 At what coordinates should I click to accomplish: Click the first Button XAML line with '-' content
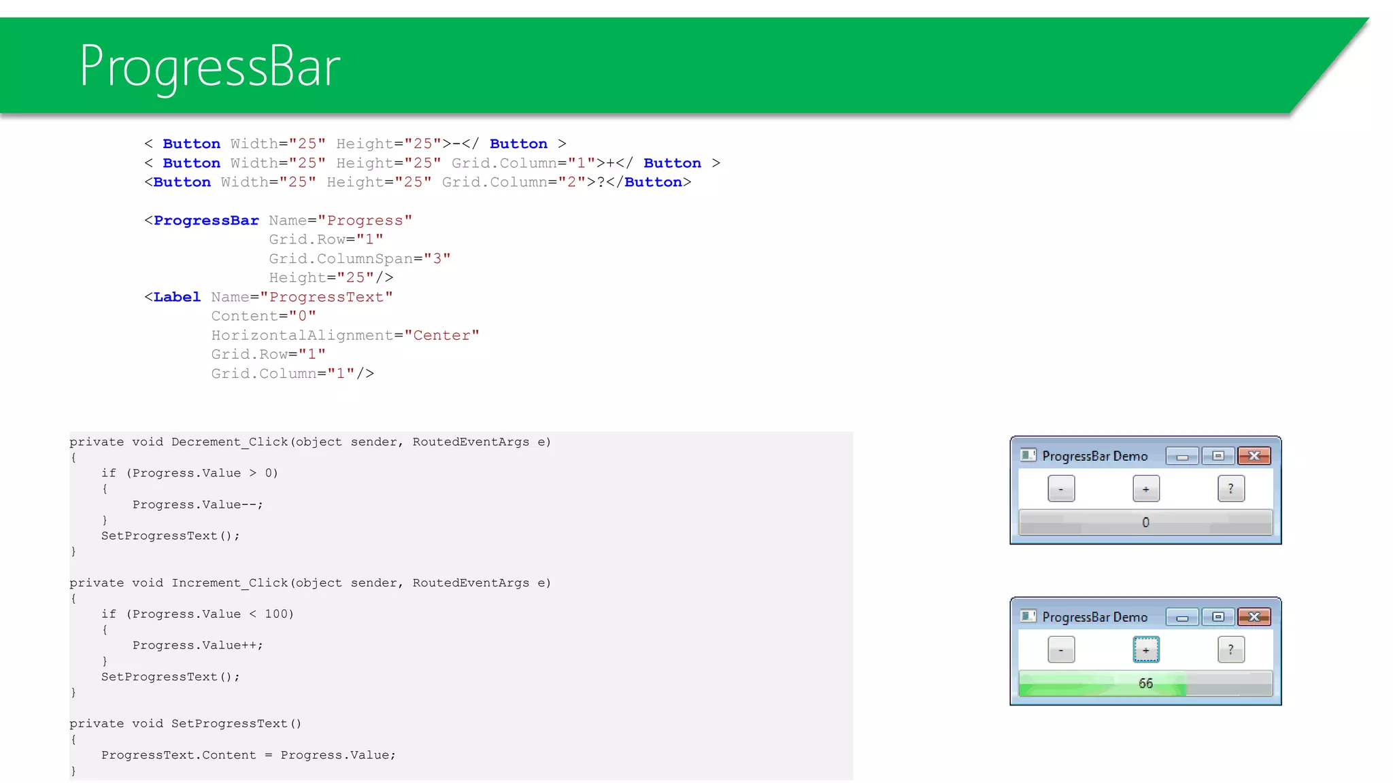(x=355, y=143)
